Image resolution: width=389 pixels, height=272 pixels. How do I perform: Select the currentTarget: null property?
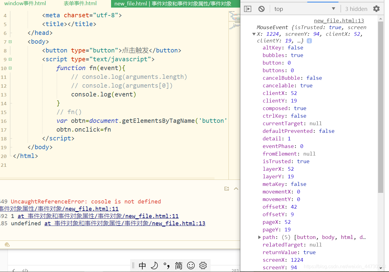(x=292, y=123)
